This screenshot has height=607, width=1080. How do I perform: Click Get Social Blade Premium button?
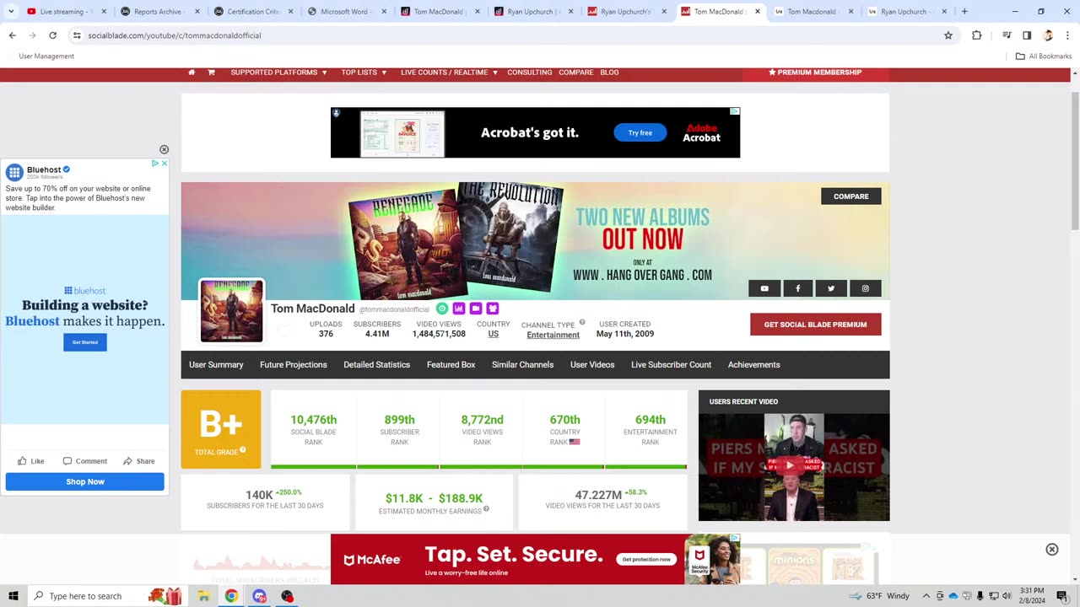tap(815, 325)
